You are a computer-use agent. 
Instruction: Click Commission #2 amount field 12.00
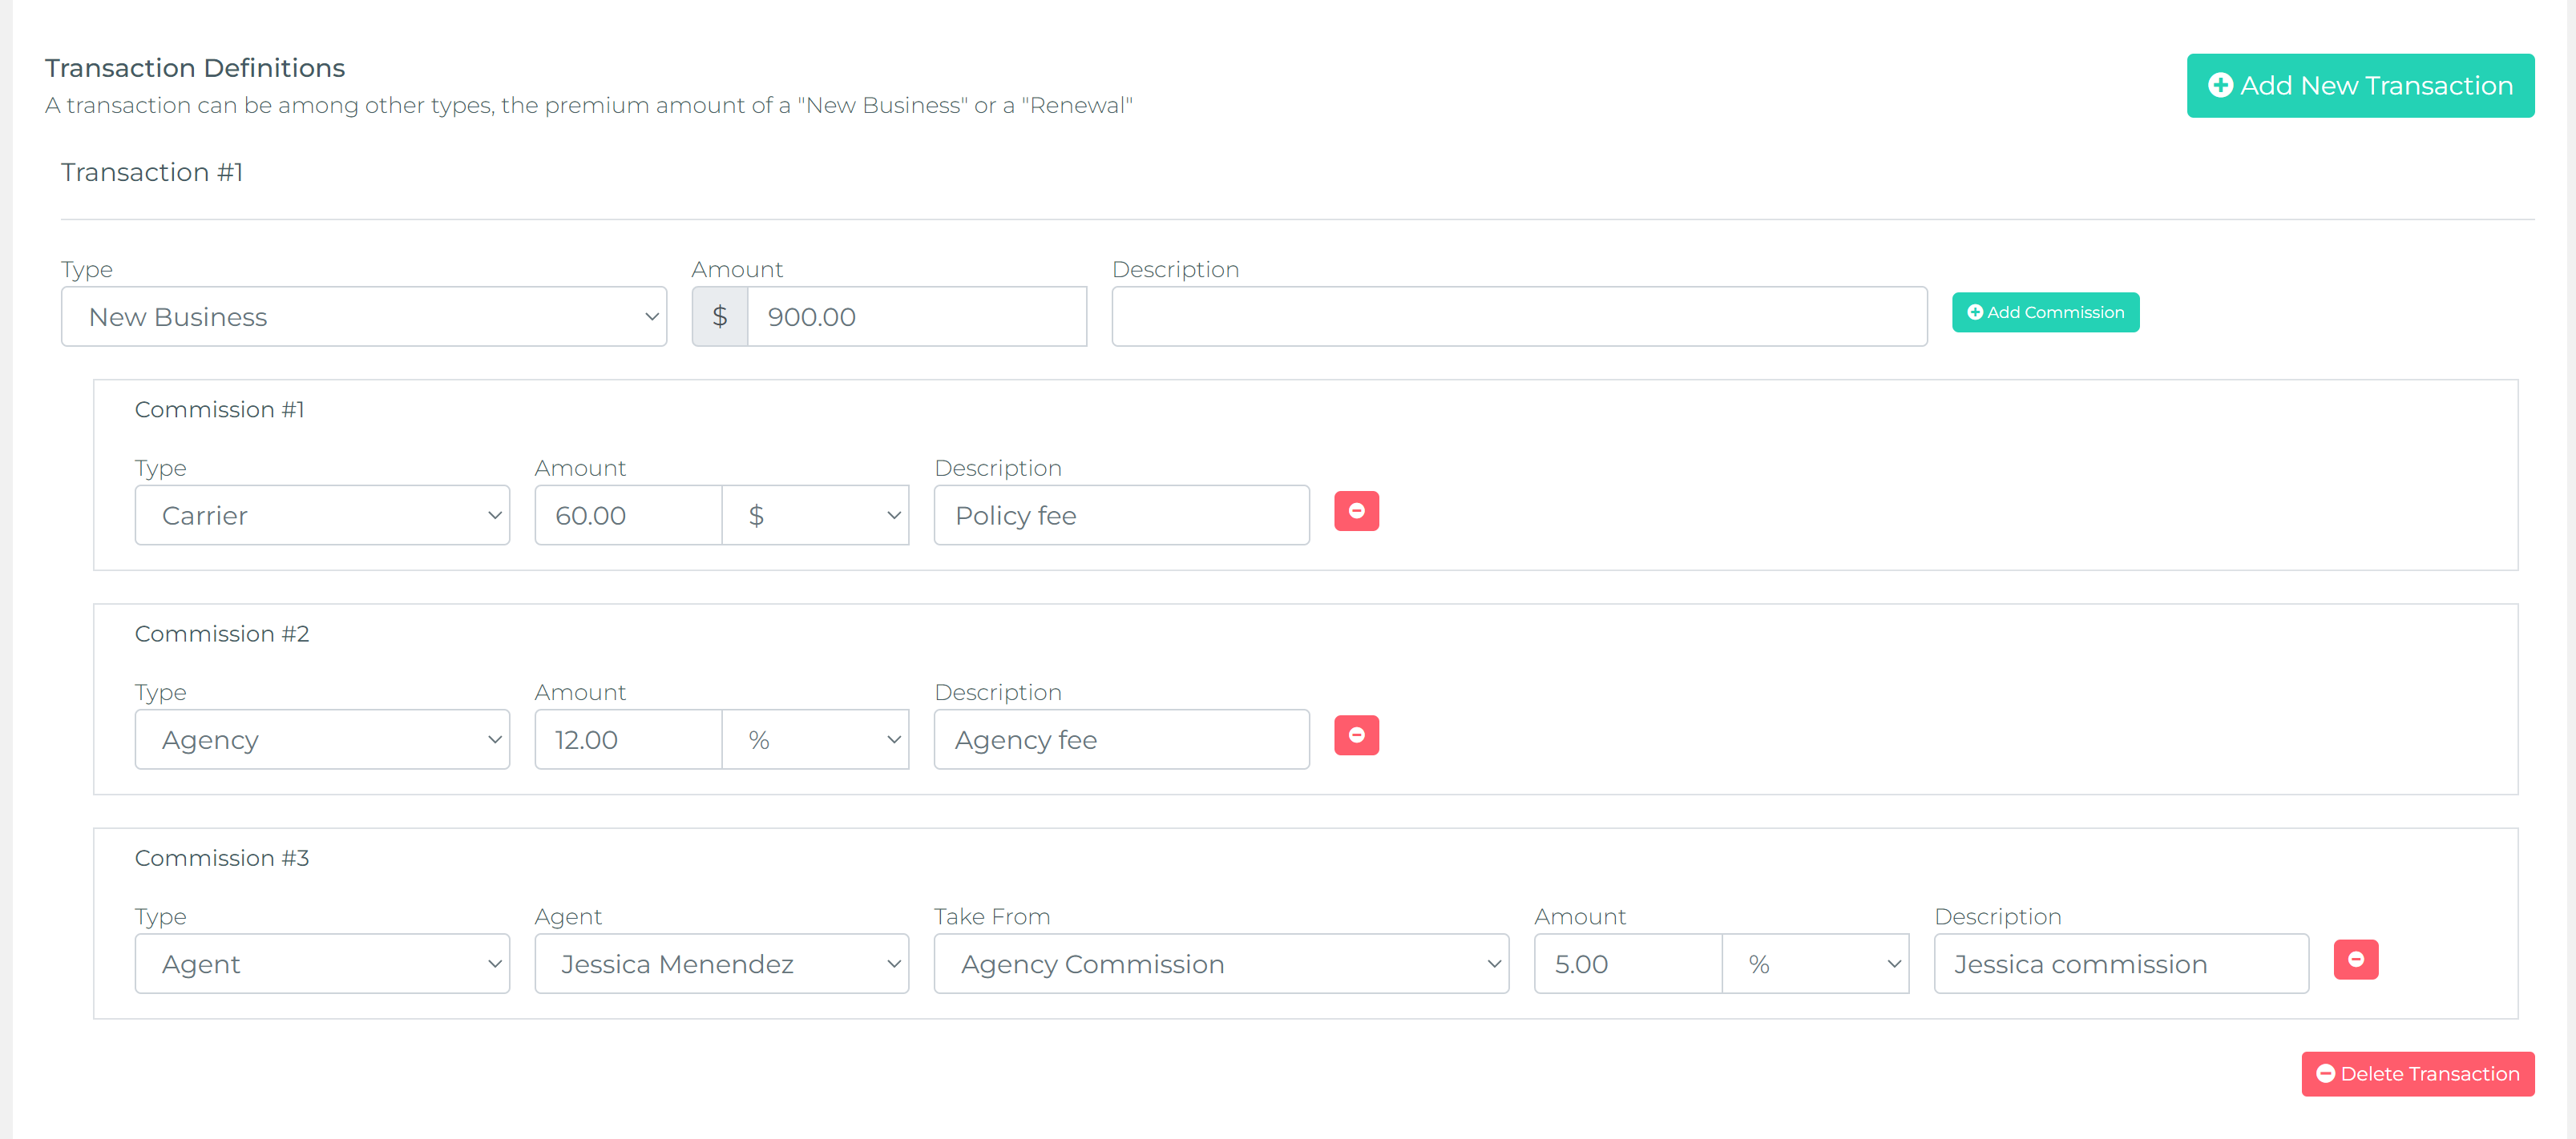(x=628, y=740)
